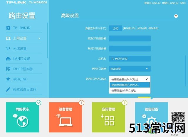The height and width of the screenshot is (137, 188).
Task: Click the 高级设置 heading
Action: click(x=70, y=16)
